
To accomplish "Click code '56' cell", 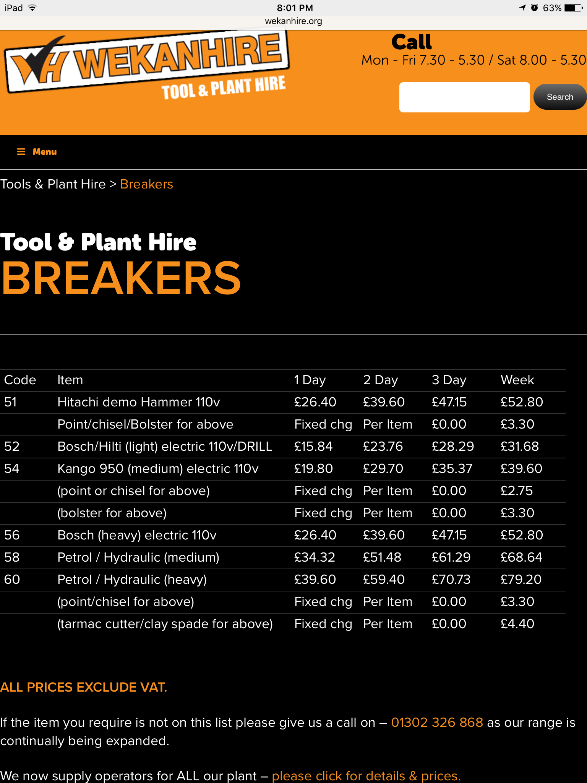I will click(x=12, y=535).
